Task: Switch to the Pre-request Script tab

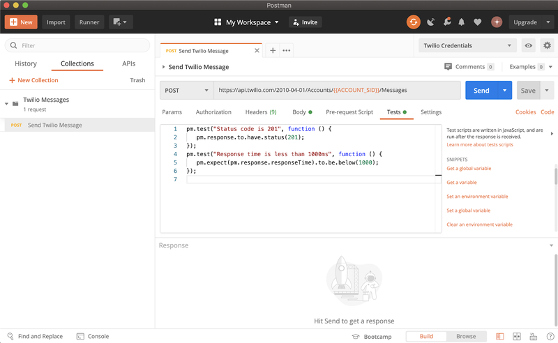Action: pos(349,112)
